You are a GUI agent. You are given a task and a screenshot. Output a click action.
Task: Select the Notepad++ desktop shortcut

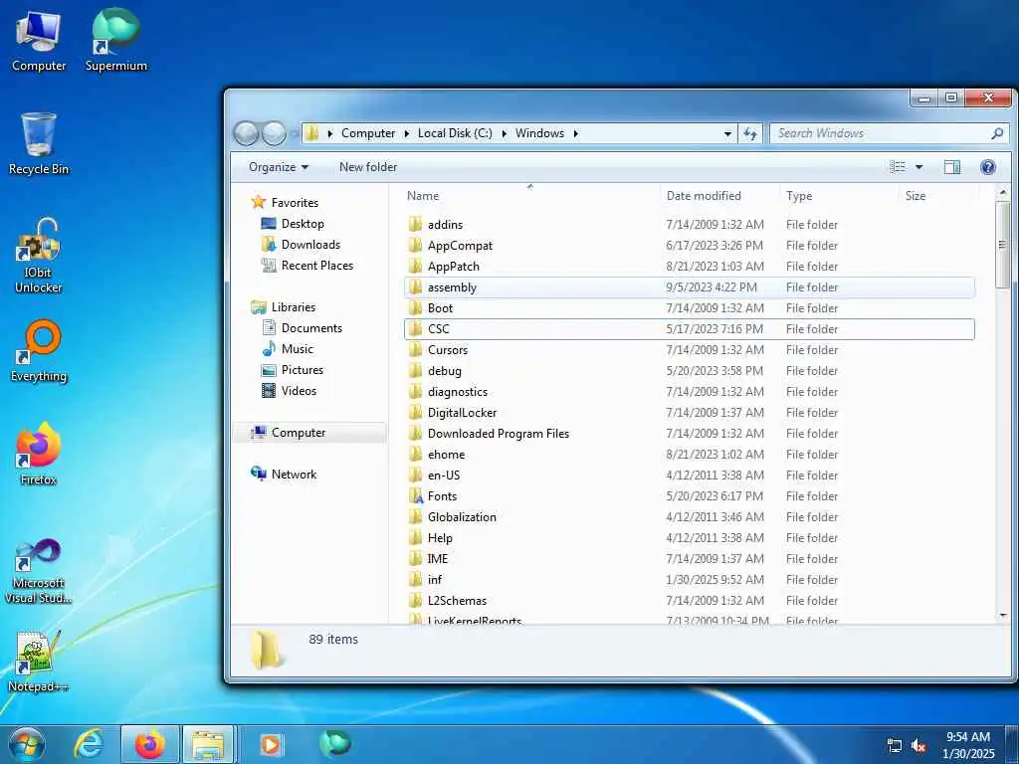39,662
